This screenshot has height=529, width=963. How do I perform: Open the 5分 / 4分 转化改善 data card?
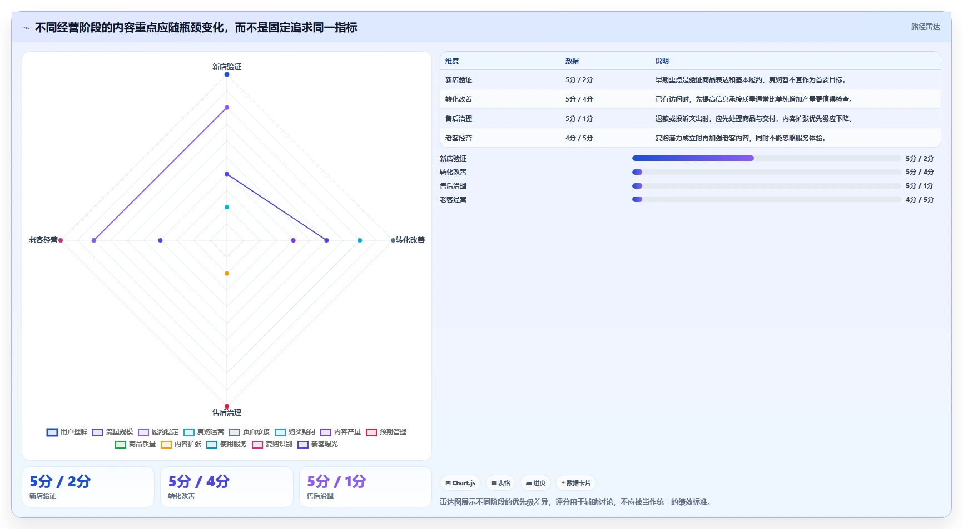coord(227,487)
